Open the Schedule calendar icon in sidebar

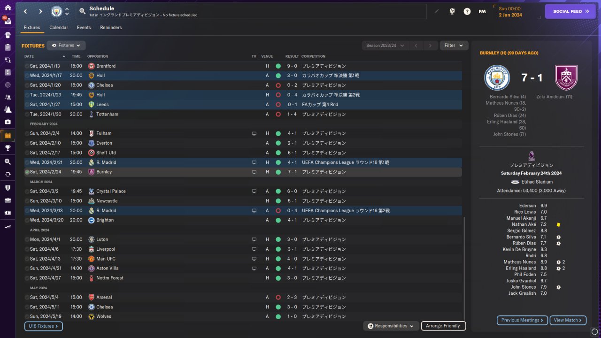coord(8,136)
